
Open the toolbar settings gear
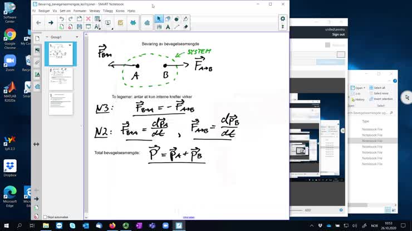point(282,19)
